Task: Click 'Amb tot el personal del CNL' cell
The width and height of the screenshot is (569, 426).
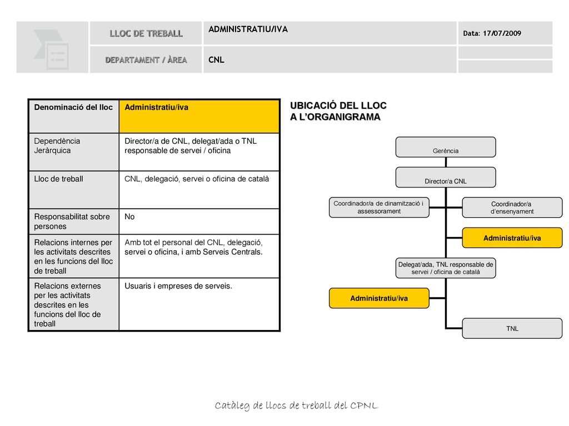Action: (199, 256)
